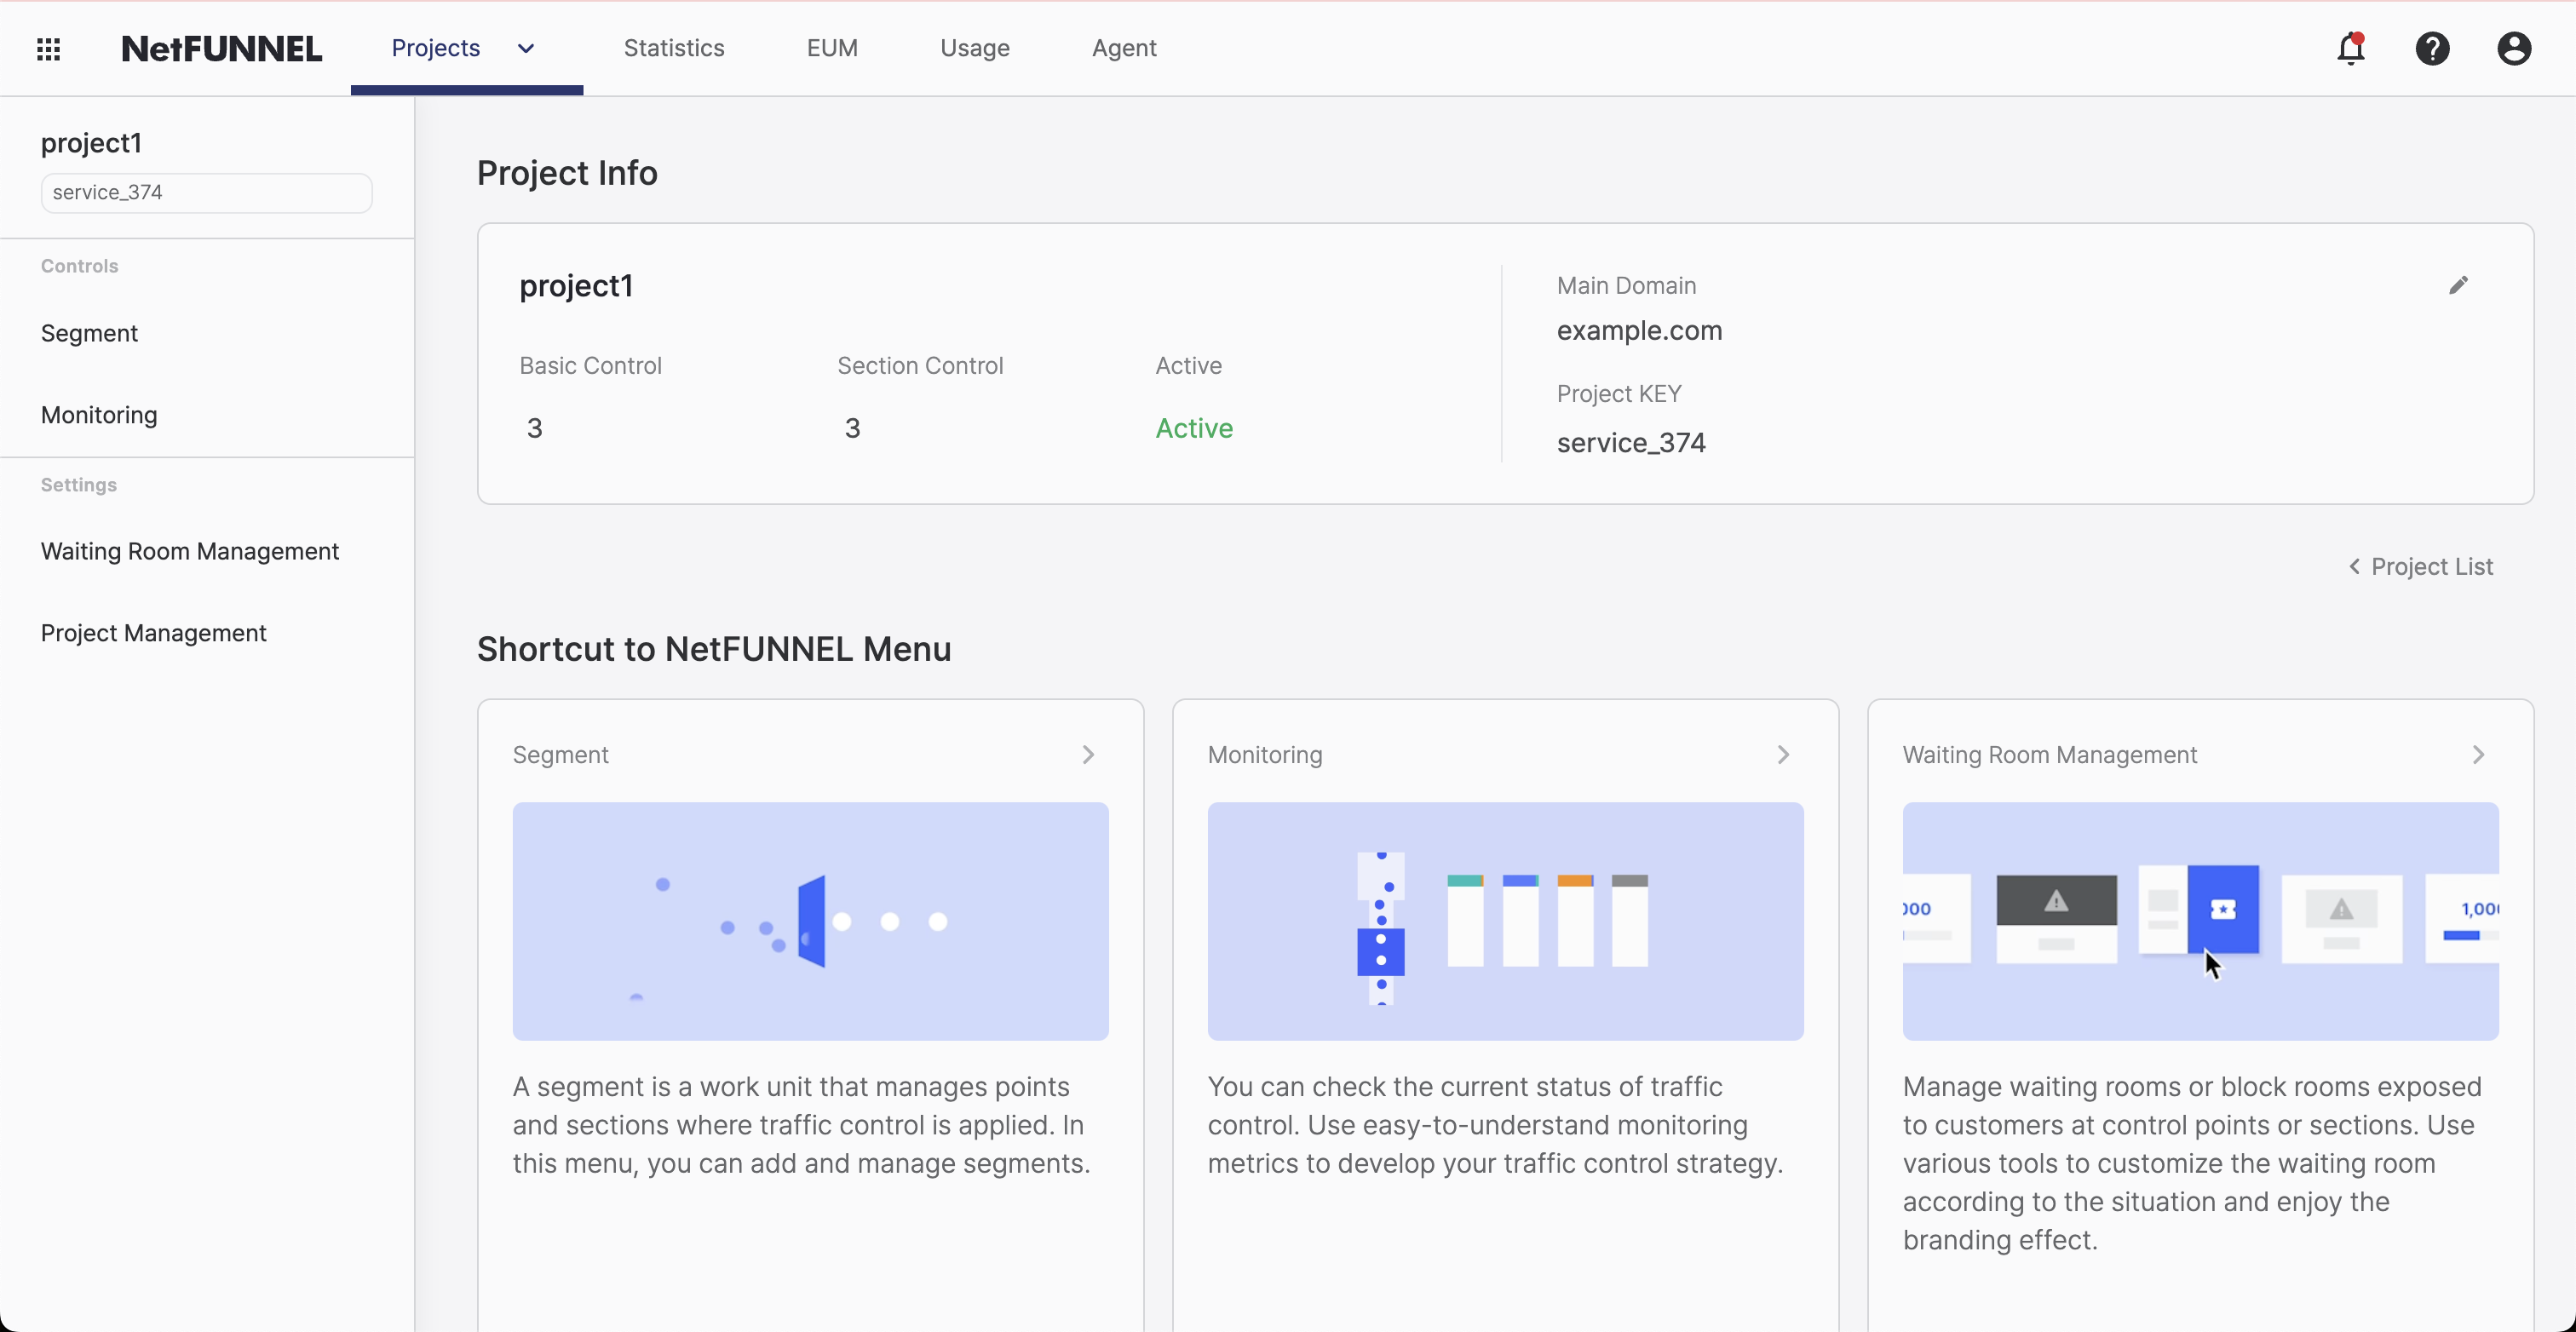Open the apps grid menu
This screenshot has height=1332, width=2576.
tap(48, 48)
